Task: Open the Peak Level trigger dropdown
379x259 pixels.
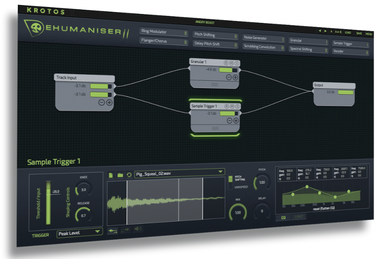Action: click(80, 233)
